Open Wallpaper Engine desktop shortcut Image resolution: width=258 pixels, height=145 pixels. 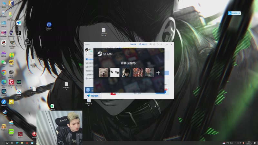point(49,24)
